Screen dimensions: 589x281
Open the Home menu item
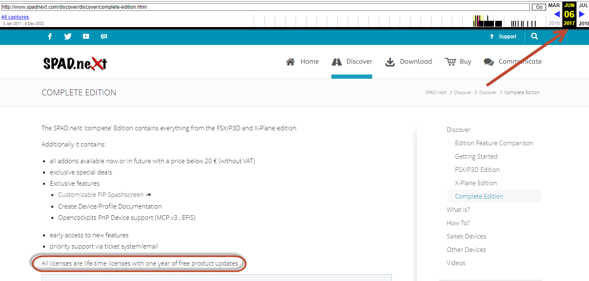(x=310, y=62)
